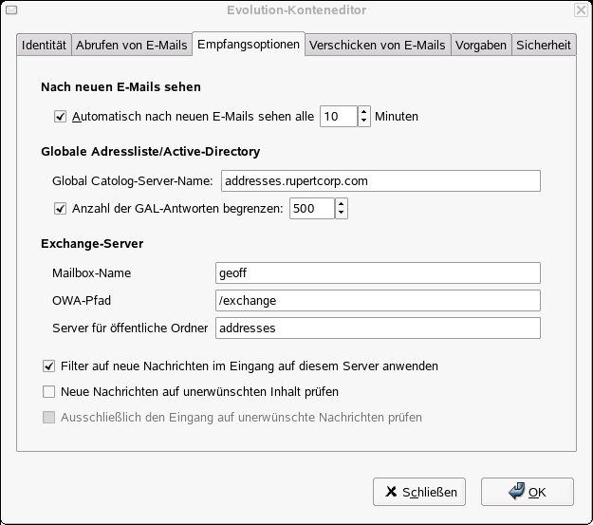This screenshot has height=525, width=593.
Task: Click the Schließen button
Action: click(419, 492)
